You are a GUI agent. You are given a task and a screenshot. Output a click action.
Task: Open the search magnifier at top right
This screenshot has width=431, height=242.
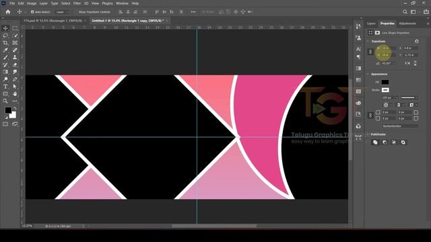tap(405, 12)
